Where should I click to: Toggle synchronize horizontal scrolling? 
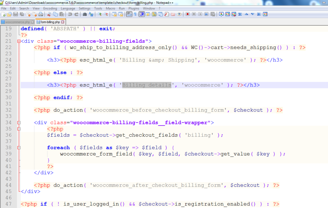coord(120,14)
